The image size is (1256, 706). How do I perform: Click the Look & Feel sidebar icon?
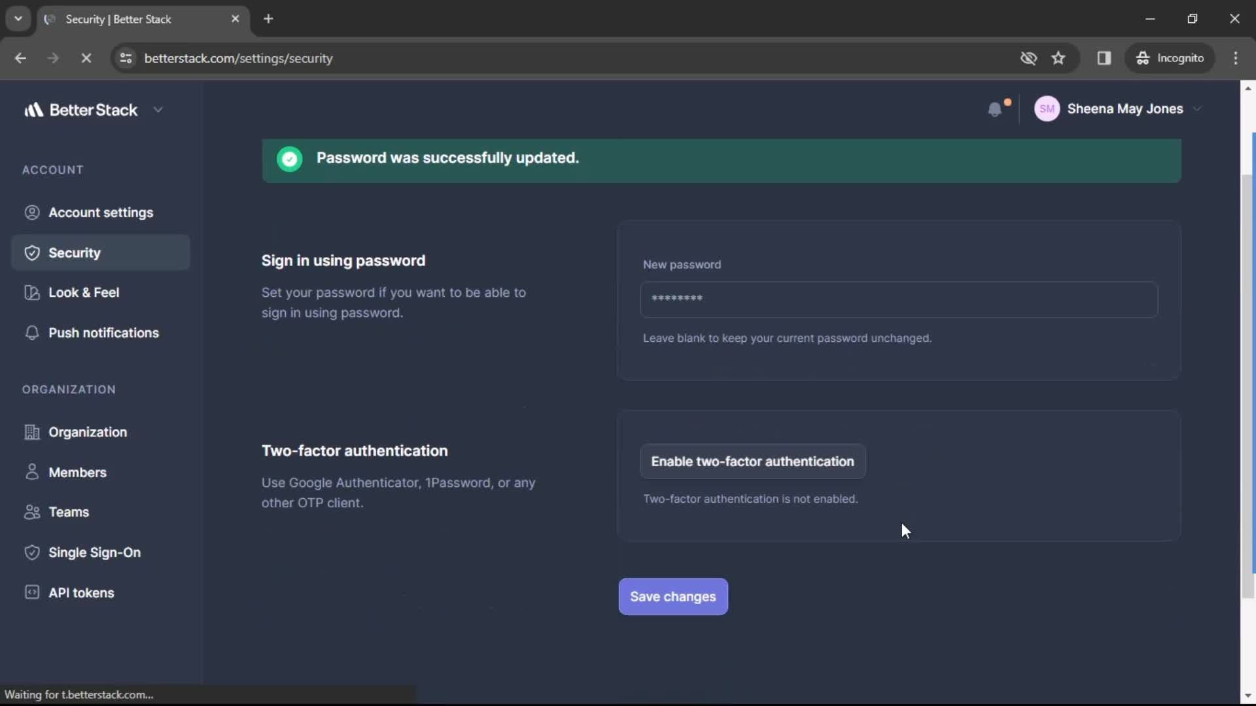31,292
